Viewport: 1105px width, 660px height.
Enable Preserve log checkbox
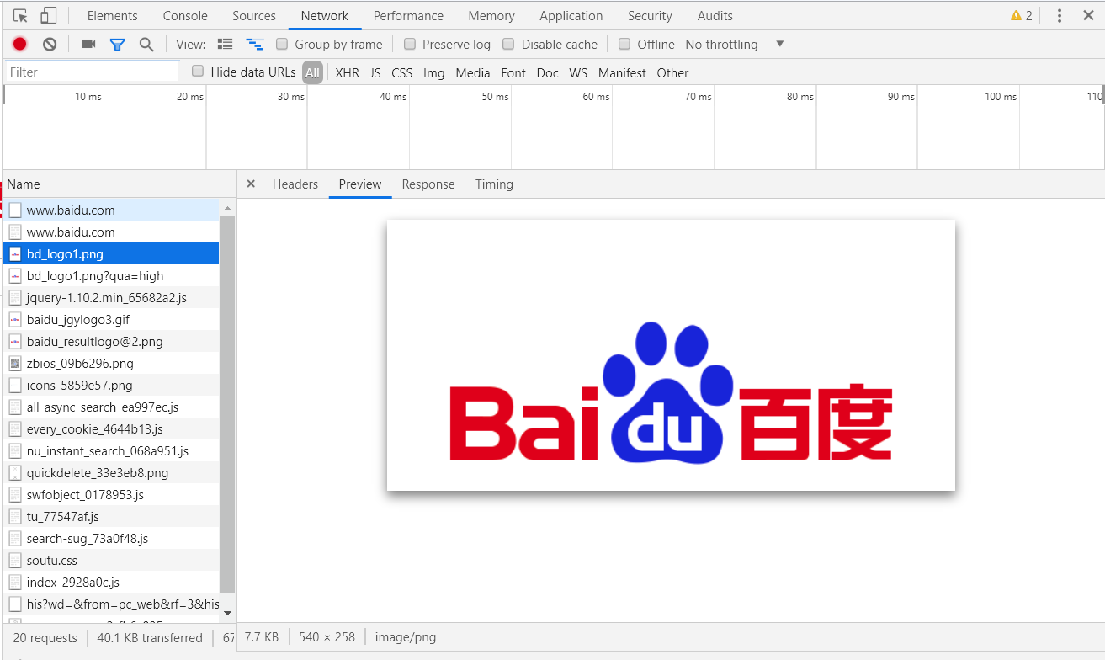coord(410,44)
